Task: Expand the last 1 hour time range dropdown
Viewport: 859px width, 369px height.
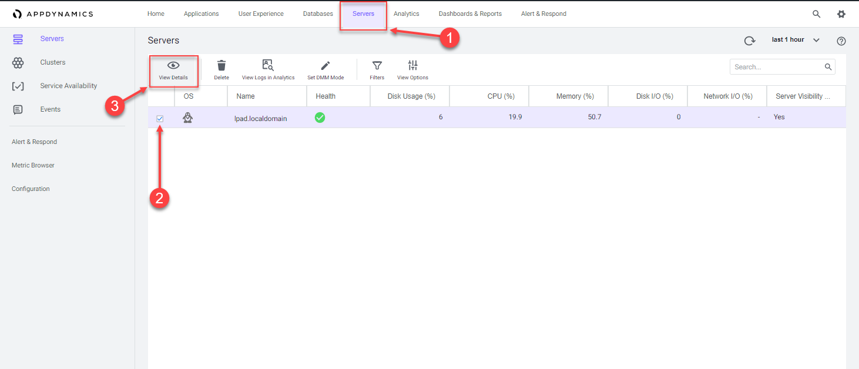Action: point(796,40)
